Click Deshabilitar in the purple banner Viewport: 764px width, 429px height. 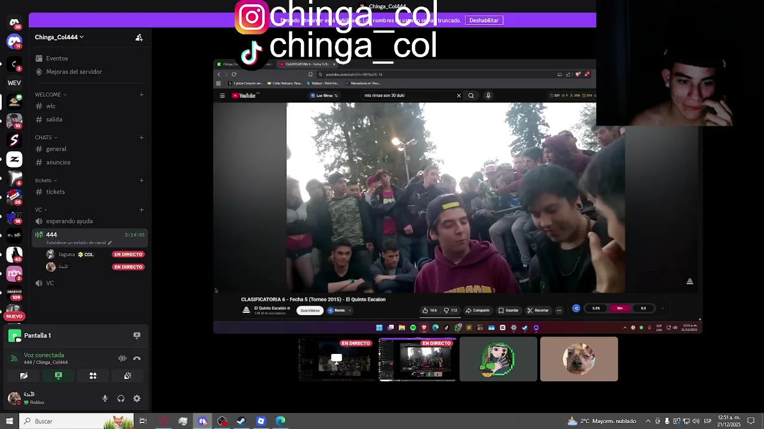tap(484, 20)
